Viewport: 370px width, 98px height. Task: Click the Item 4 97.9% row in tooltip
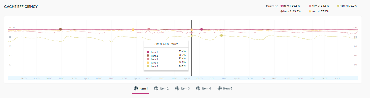point(166,63)
